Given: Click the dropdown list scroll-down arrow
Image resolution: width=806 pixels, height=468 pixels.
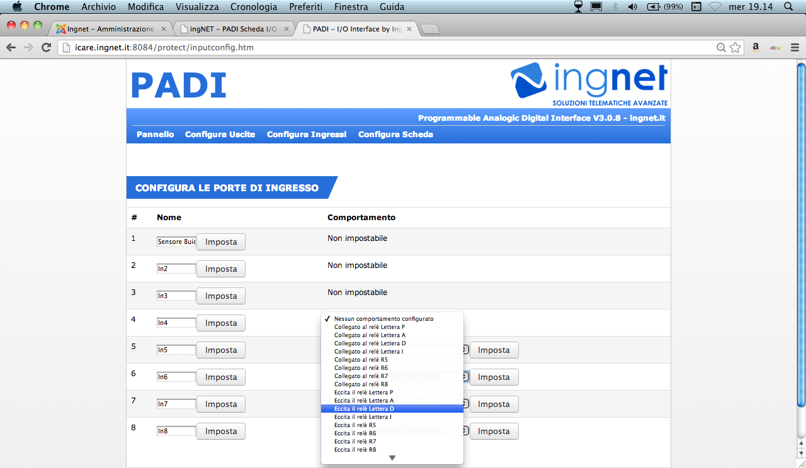Looking at the screenshot, I should click(x=392, y=458).
